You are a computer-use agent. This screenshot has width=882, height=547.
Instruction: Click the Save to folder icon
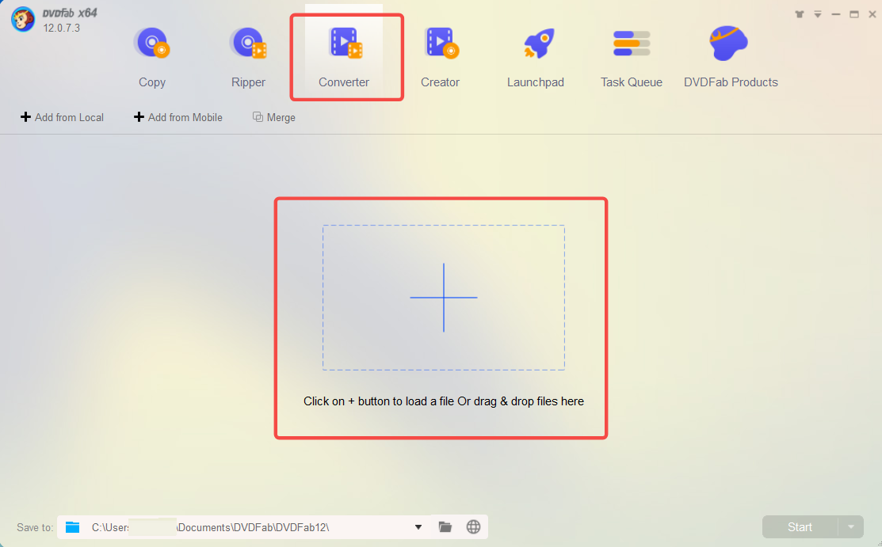pos(72,526)
